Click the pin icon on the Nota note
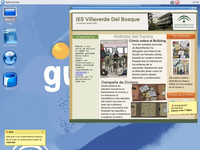 (x=7, y=132)
